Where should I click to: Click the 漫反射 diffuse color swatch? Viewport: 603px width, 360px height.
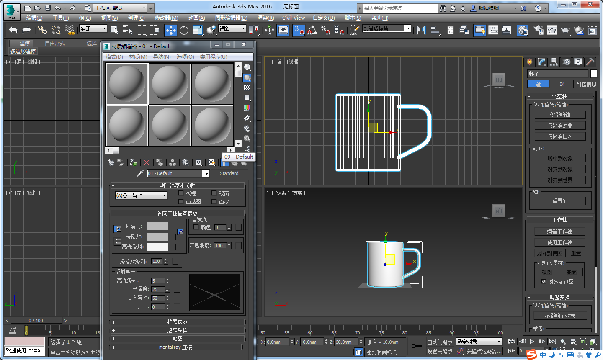[157, 237]
